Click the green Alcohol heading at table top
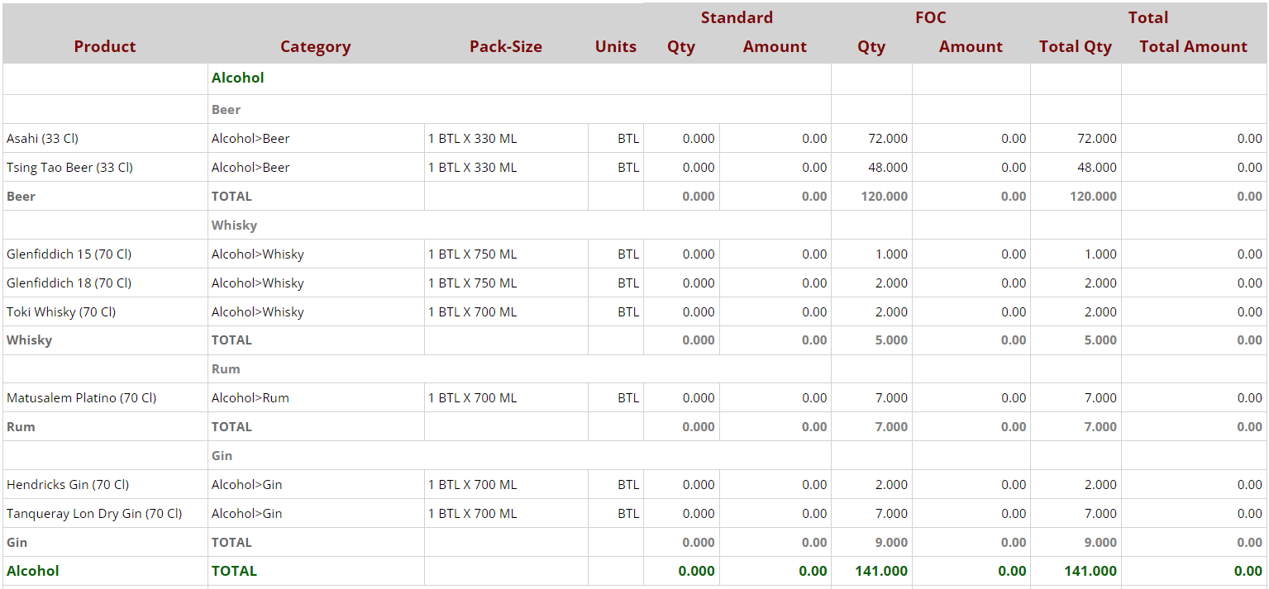This screenshot has width=1269, height=589. pyautogui.click(x=237, y=78)
